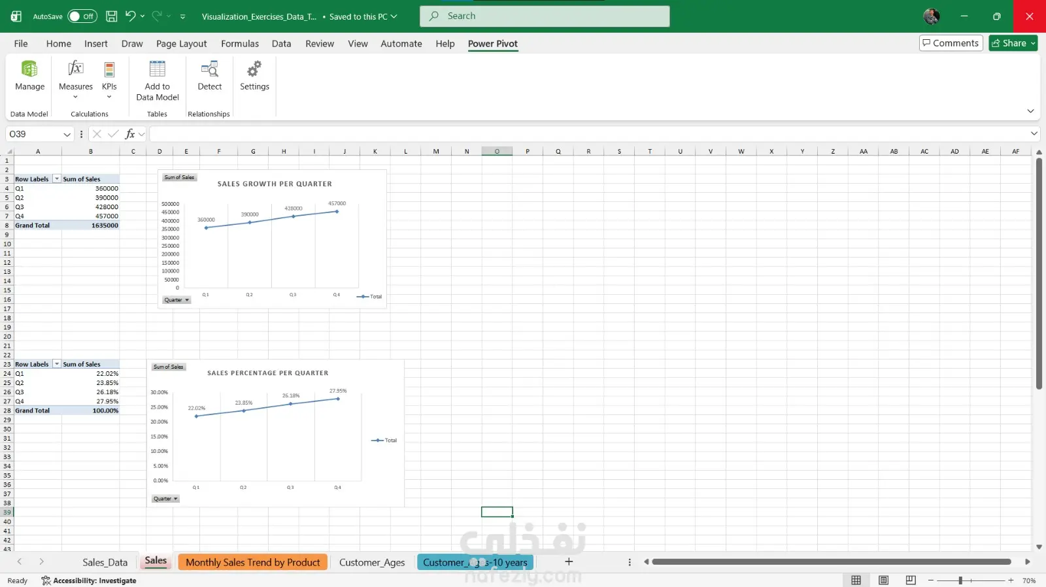Click the Cancel formula X icon
This screenshot has width=1046, height=587.
[x=97, y=134]
